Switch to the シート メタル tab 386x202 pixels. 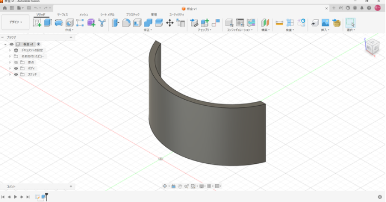(107, 14)
